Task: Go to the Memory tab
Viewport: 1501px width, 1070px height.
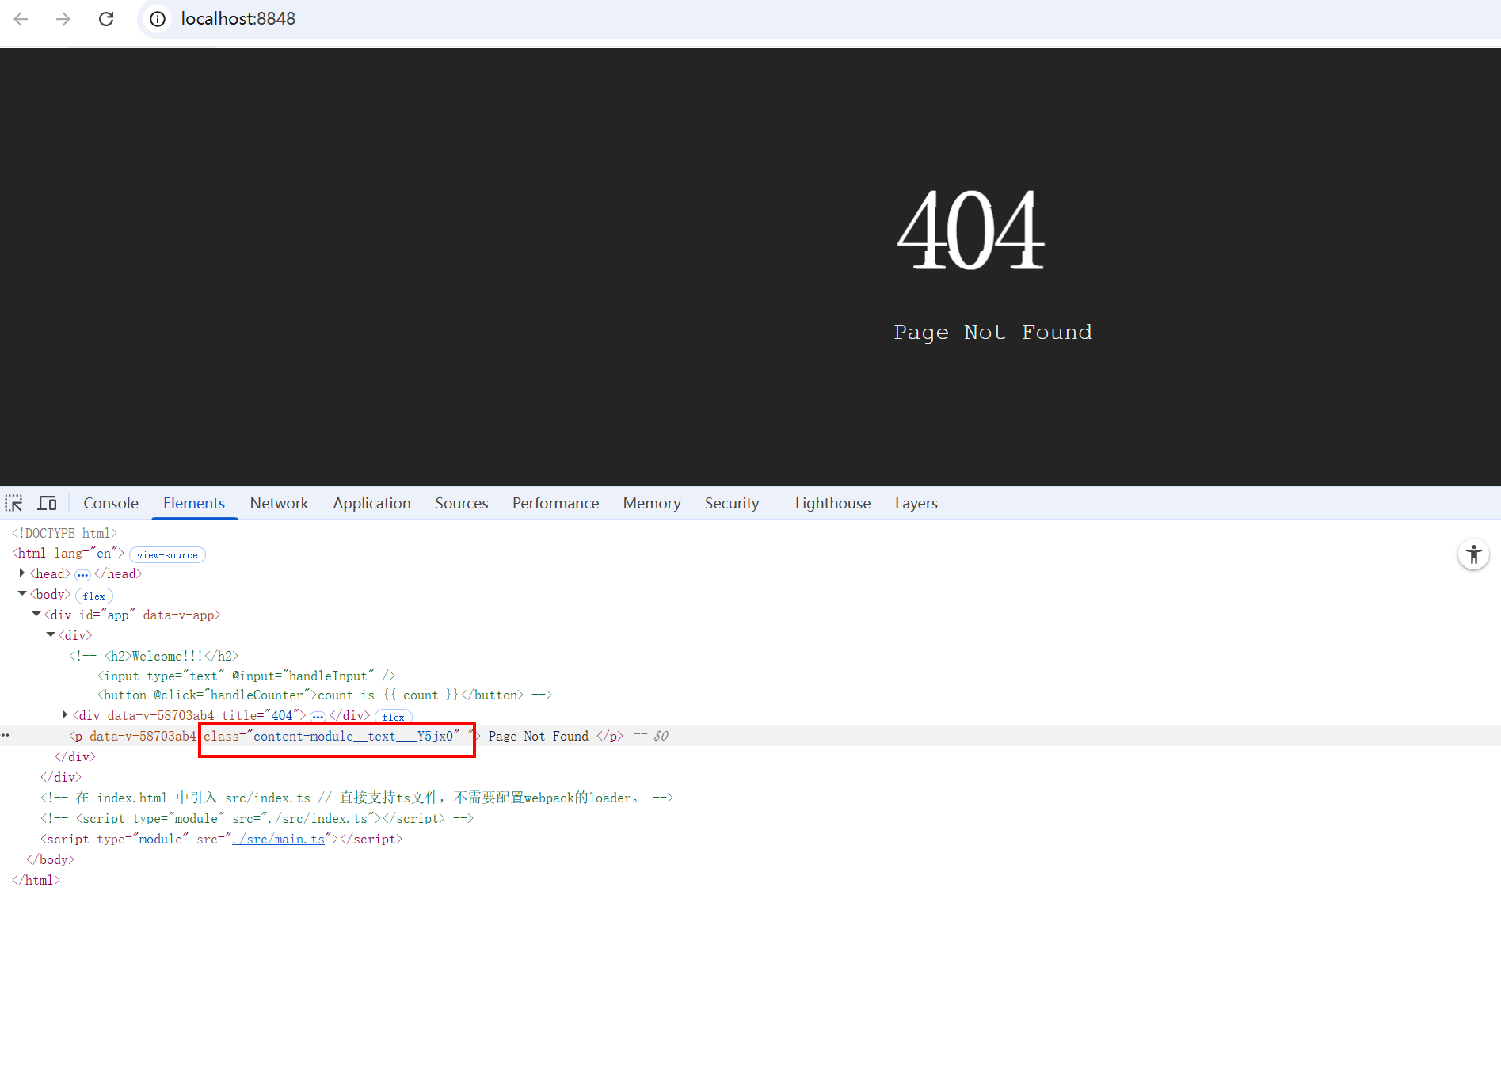Action: (x=652, y=504)
